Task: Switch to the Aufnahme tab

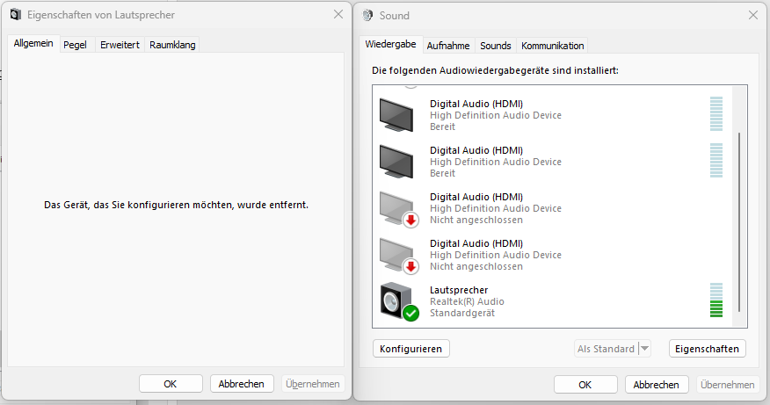Action: click(x=448, y=46)
